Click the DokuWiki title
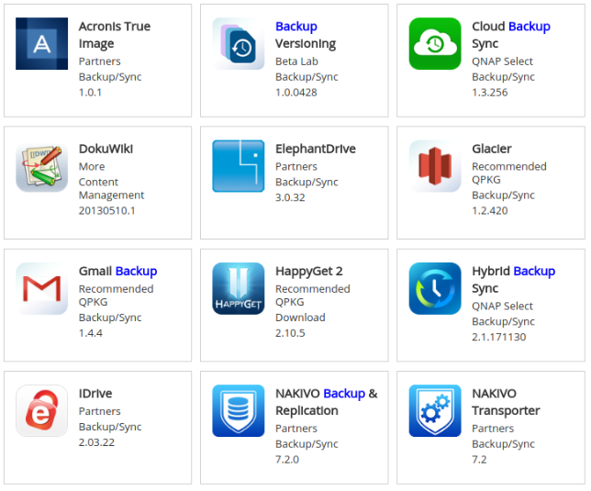Image resolution: width=591 pixels, height=491 pixels. (x=106, y=149)
